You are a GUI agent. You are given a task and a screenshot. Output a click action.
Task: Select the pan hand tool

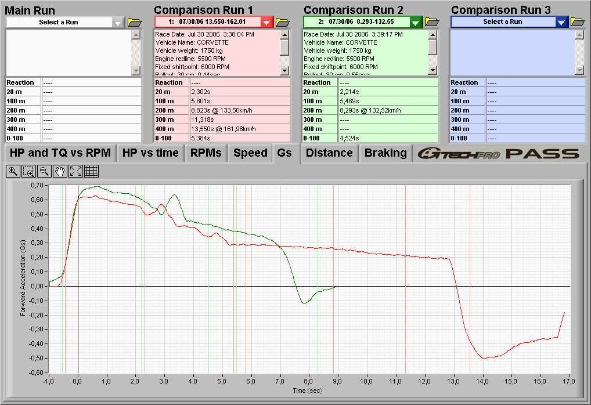coord(59,171)
